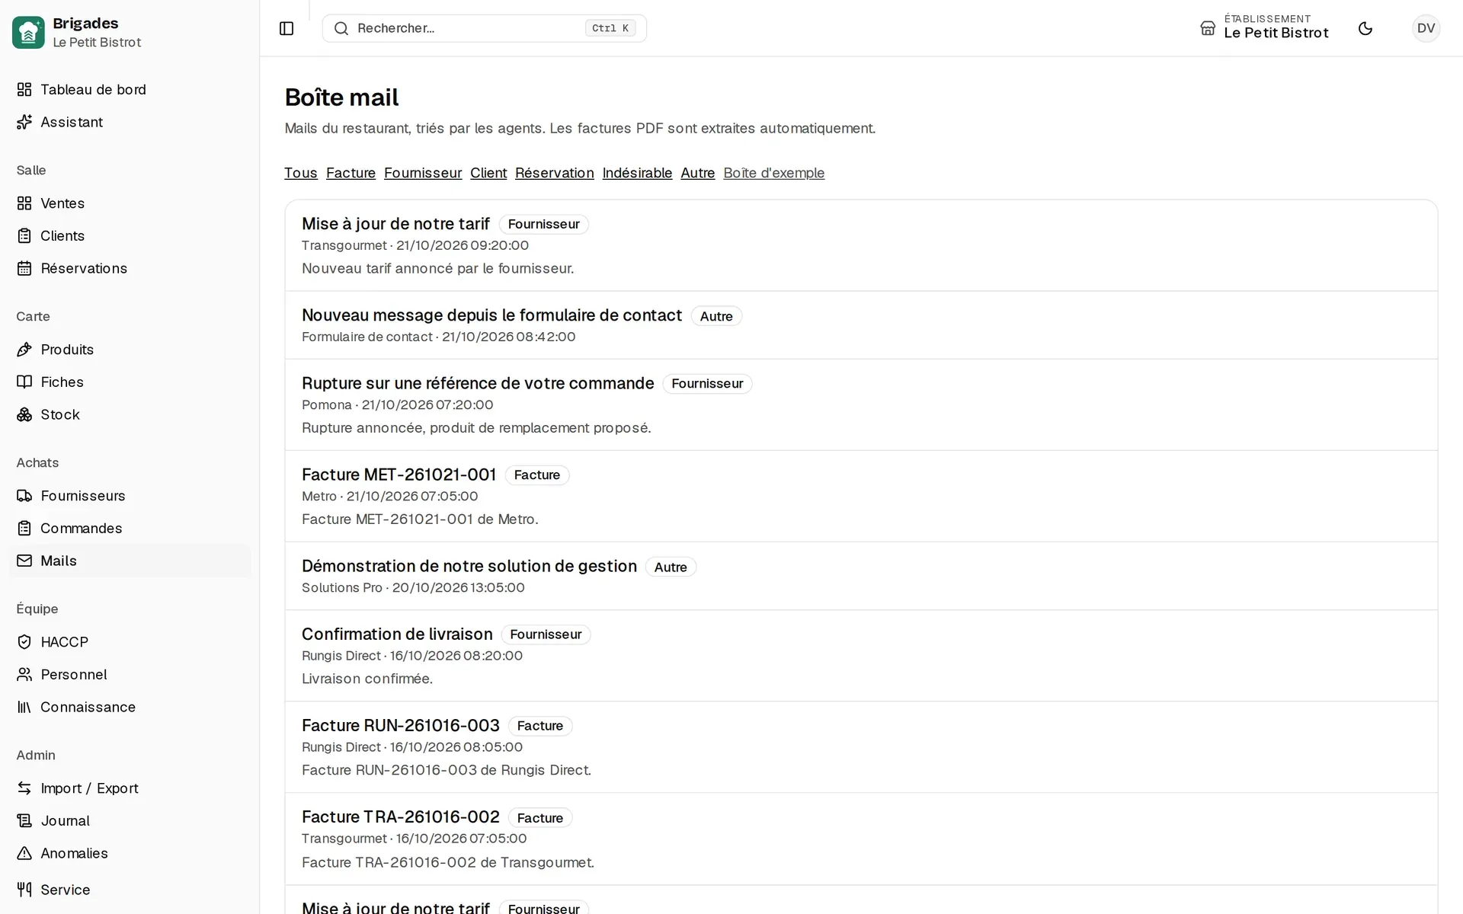Open Journal in Admin

(x=130, y=820)
